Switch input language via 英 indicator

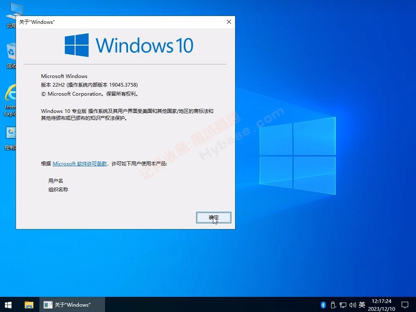pyautogui.click(x=362, y=305)
